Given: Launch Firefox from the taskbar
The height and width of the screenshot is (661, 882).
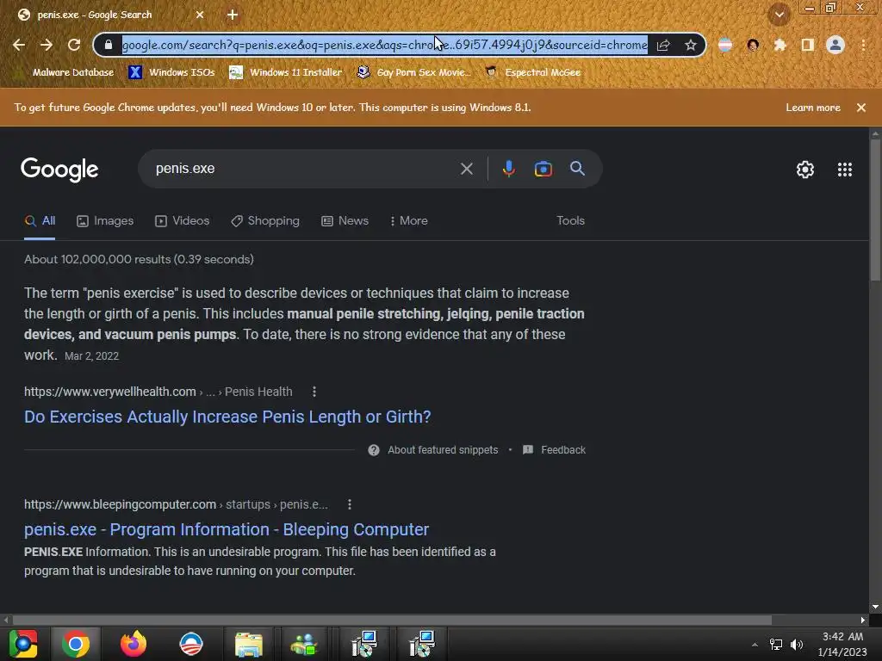Looking at the screenshot, I should click(x=134, y=644).
